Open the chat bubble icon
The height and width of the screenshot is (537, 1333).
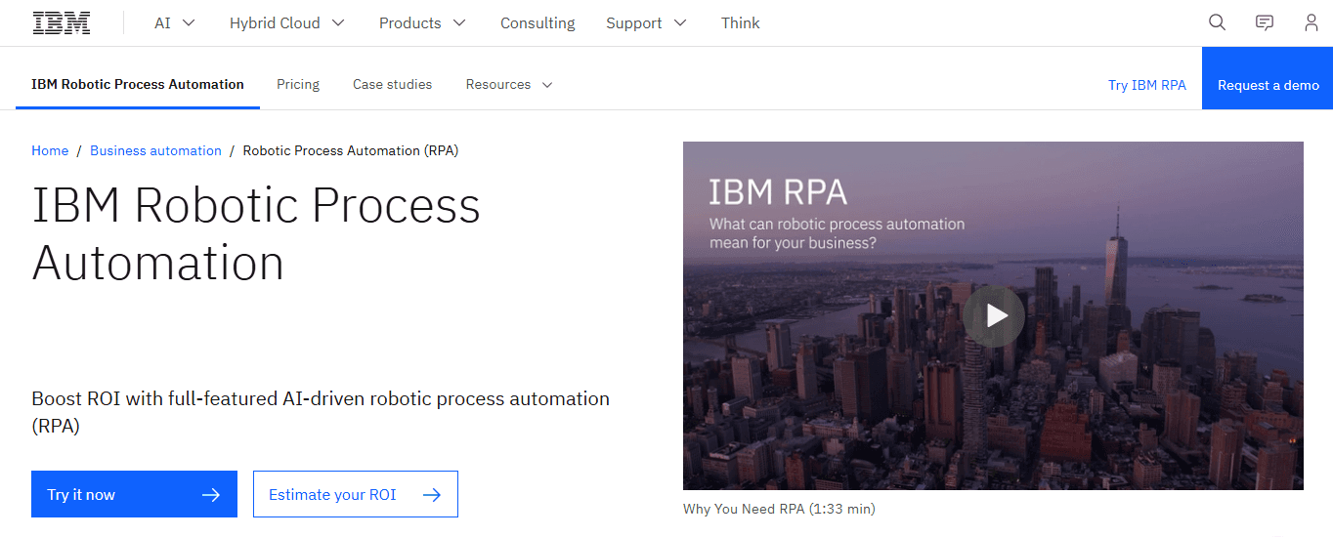coord(1264,23)
